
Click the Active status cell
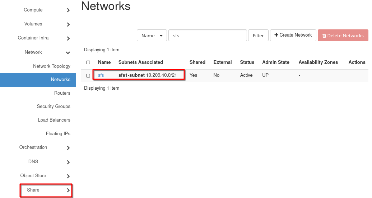(246, 75)
